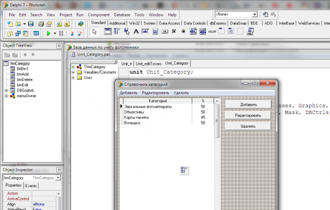Select the MainMenu component icon
Screen dimensions: 330x210
(117, 32)
